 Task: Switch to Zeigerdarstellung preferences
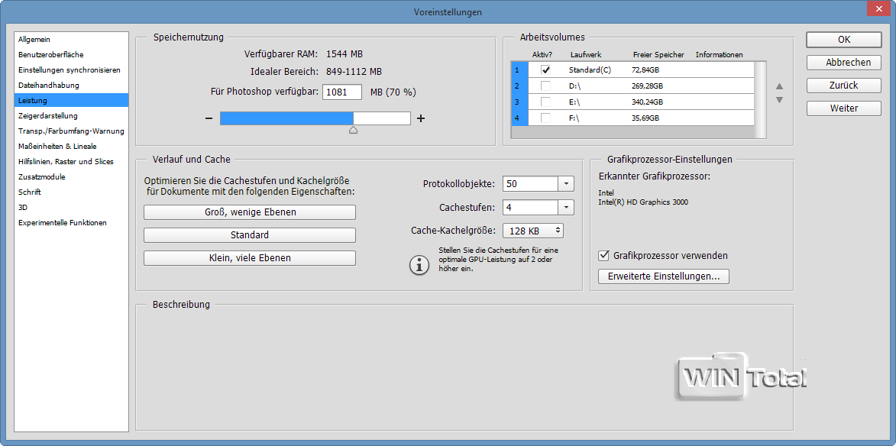[x=48, y=115]
